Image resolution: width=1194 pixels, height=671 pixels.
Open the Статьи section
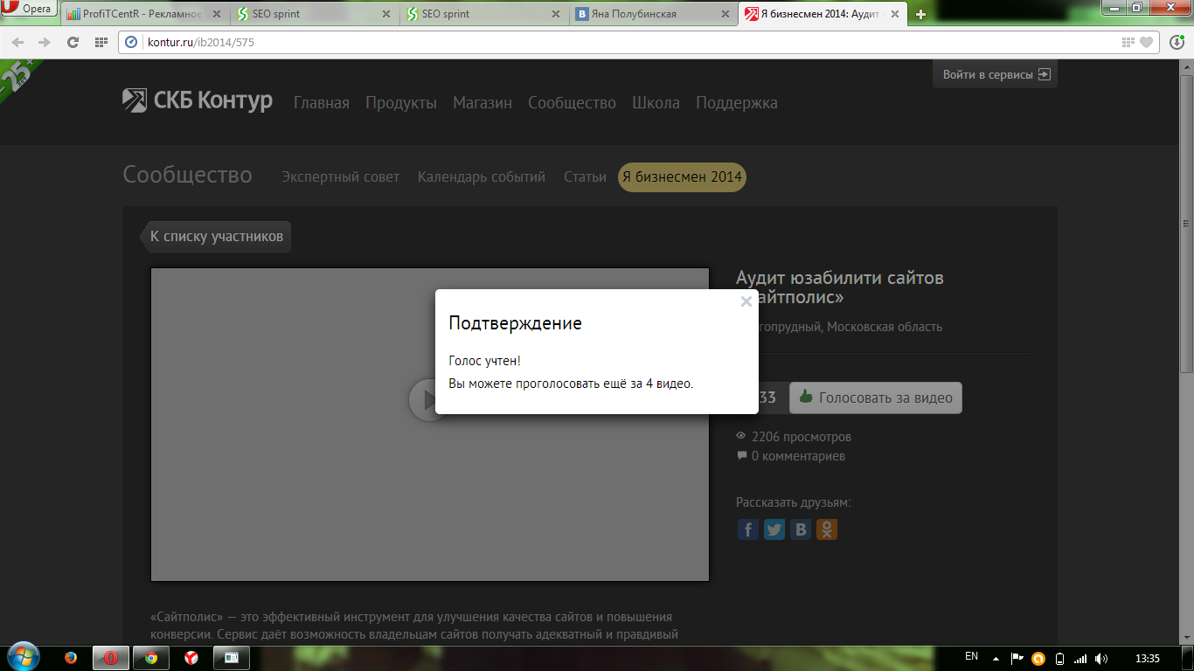pyautogui.click(x=585, y=176)
